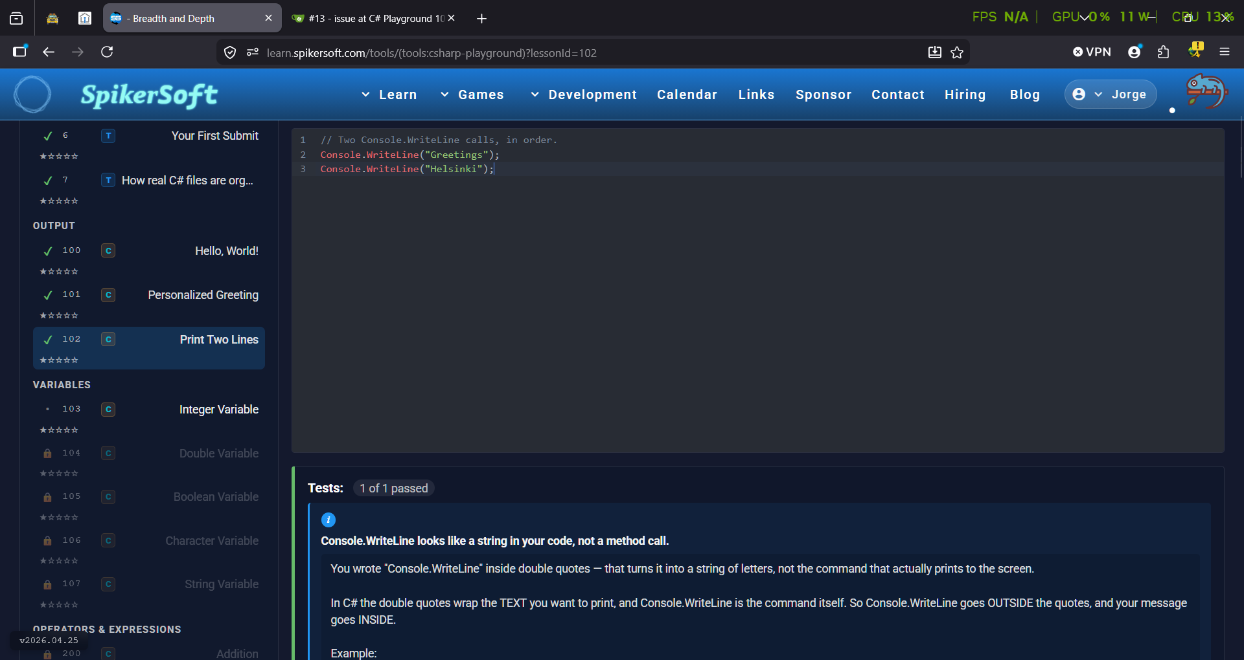Open the pinned home icon tab
The image size is (1244, 660).
coord(85,18)
